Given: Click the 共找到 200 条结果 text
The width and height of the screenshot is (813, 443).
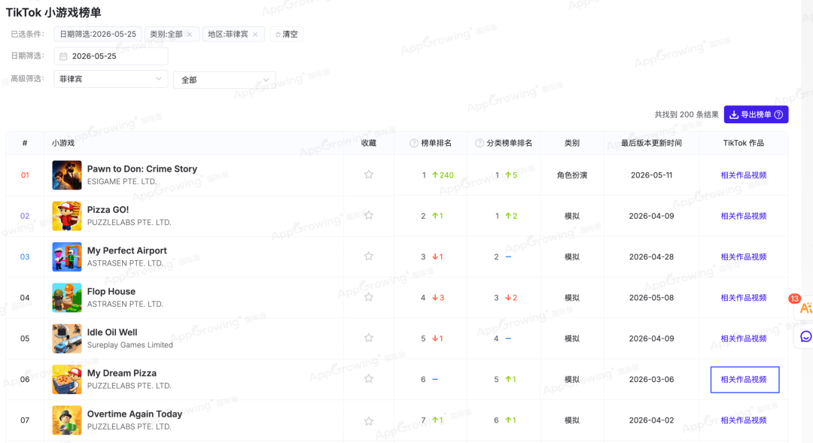Looking at the screenshot, I should tap(687, 114).
